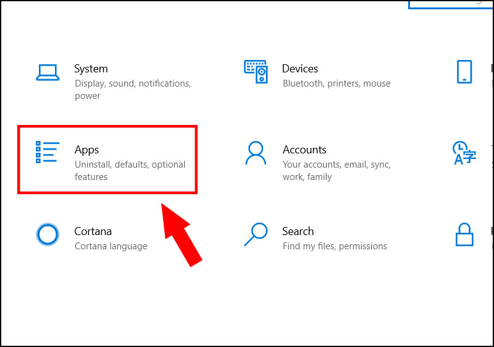Click 'Uninstall, defaults, optional features' text

(130, 171)
